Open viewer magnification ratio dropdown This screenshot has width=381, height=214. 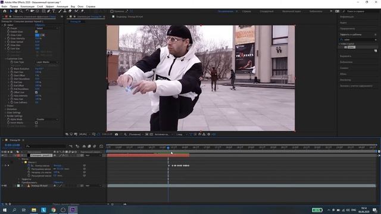(x=85, y=134)
